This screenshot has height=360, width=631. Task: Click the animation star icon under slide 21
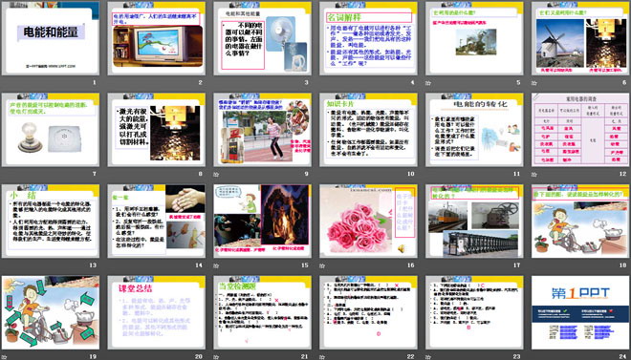point(216,357)
